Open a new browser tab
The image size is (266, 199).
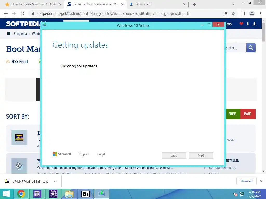point(194,5)
